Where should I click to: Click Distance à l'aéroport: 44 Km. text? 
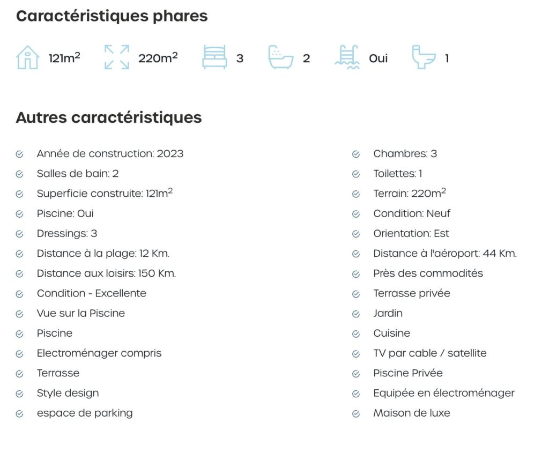[x=445, y=254]
